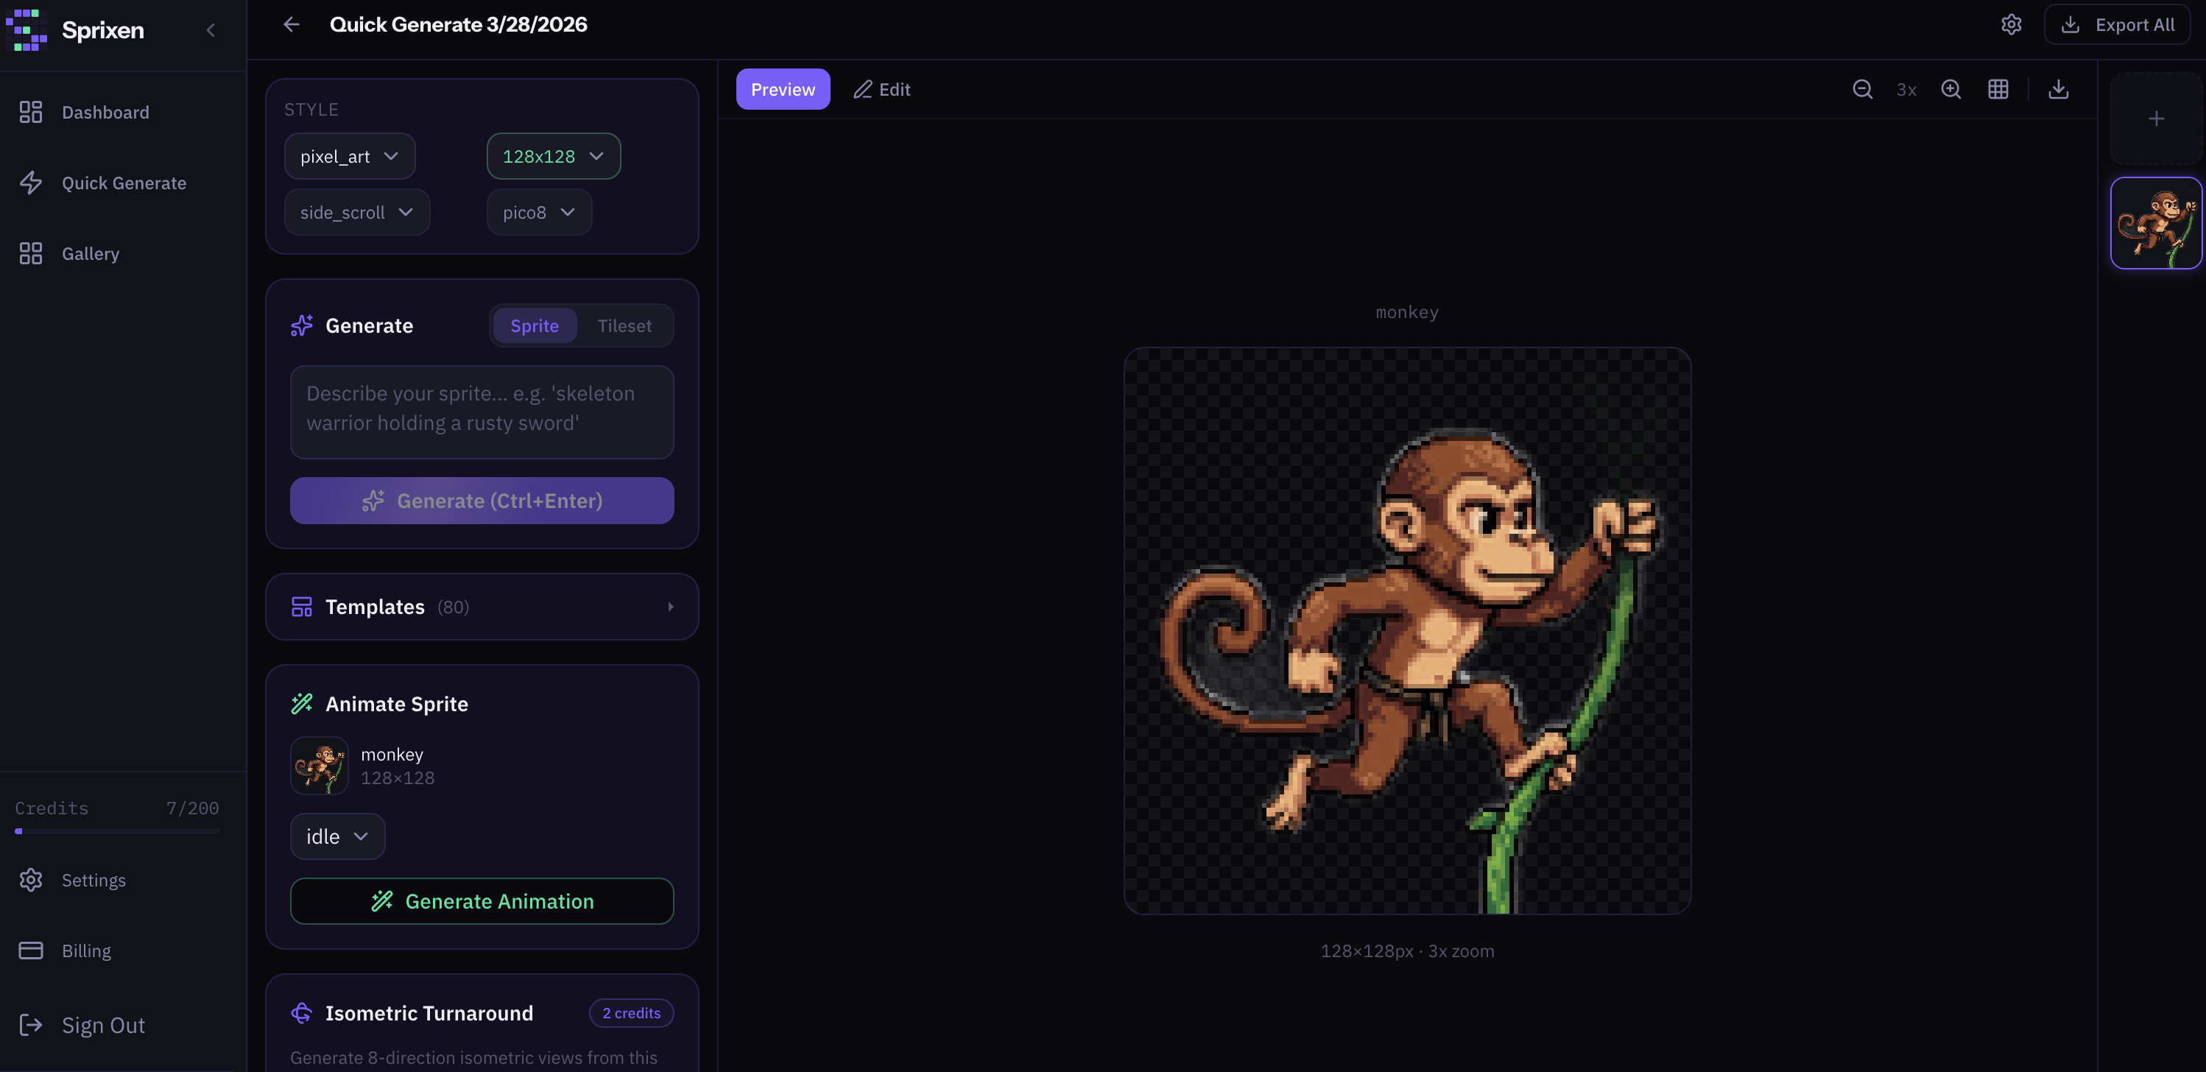Toggle the pixel grid overlay icon
Image resolution: width=2206 pixels, height=1072 pixels.
coord(1998,89)
